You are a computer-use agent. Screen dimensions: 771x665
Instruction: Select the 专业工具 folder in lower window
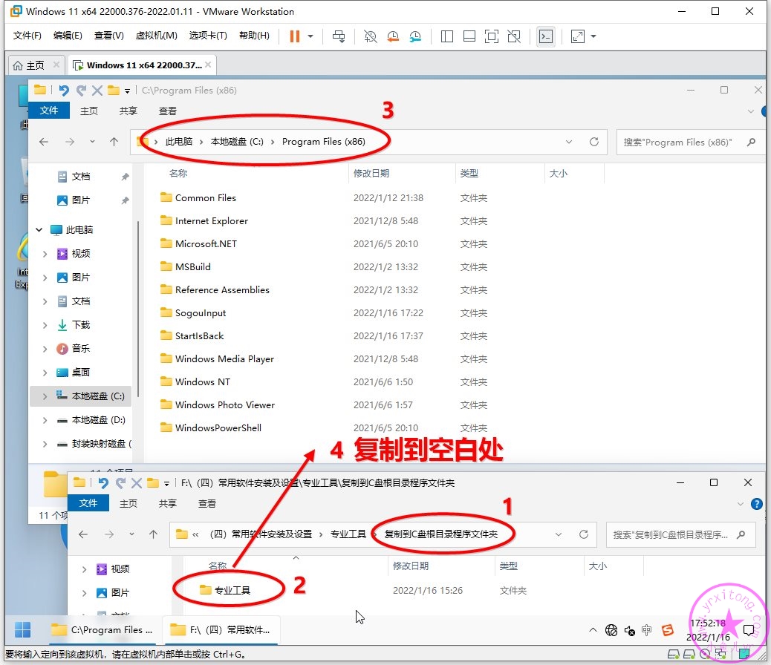coord(225,590)
